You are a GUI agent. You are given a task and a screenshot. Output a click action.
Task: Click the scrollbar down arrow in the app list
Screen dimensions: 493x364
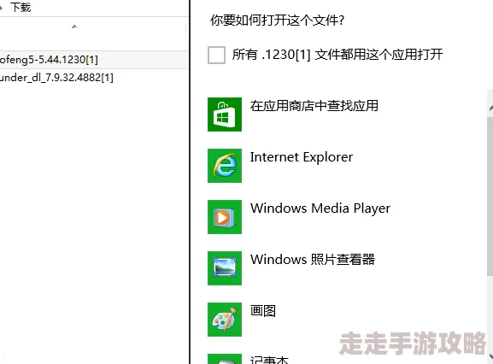click(x=490, y=356)
